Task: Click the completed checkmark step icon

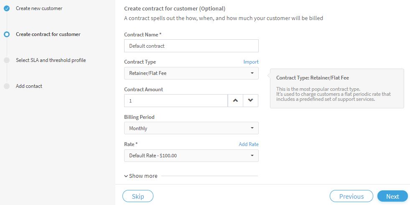Action: 7,8
